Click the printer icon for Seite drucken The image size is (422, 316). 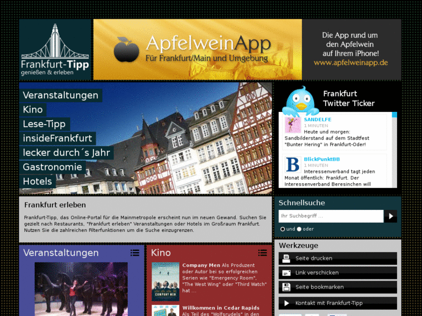point(286,259)
